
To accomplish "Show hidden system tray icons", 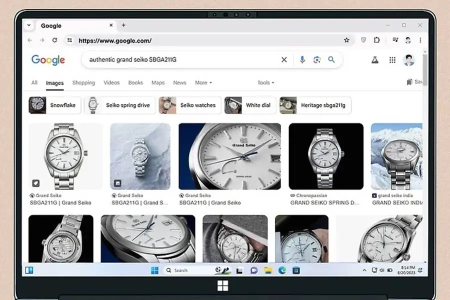I will pos(364,270).
